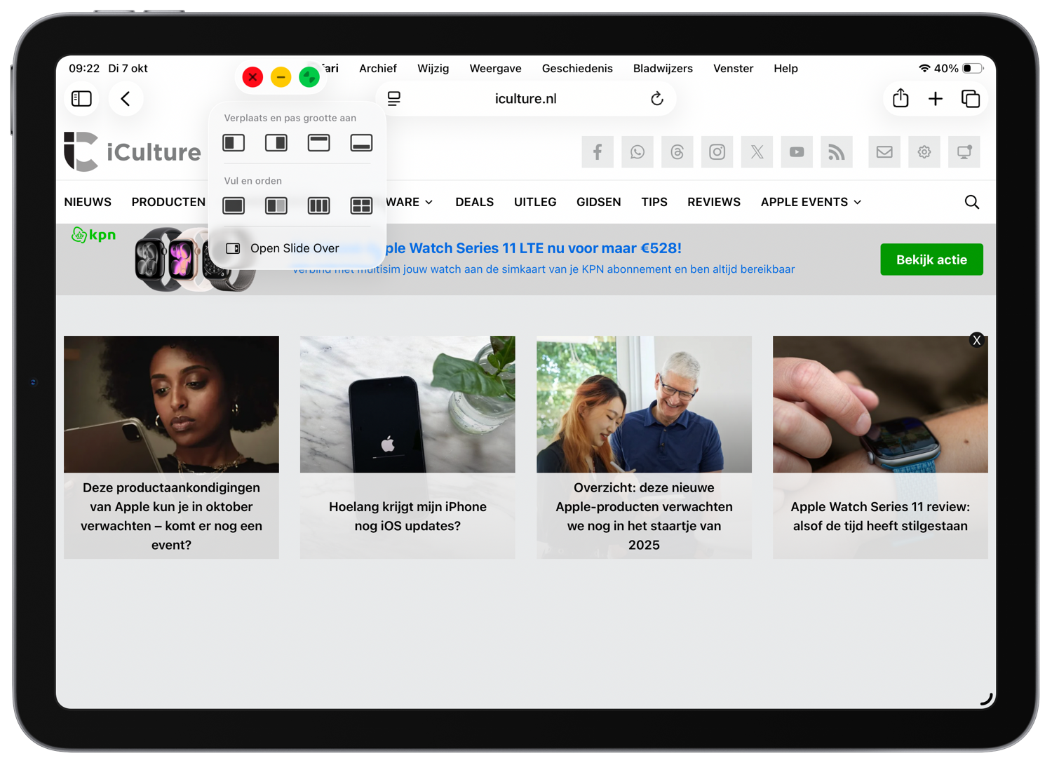Open the iCulture settings gear icon
Image resolution: width=1052 pixels, height=765 pixels.
click(924, 152)
